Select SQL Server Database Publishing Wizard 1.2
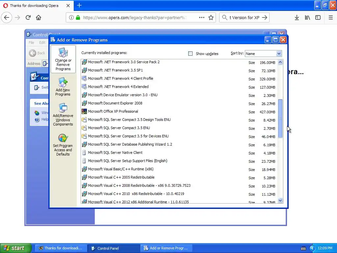This screenshot has height=253, width=337. coord(179,144)
